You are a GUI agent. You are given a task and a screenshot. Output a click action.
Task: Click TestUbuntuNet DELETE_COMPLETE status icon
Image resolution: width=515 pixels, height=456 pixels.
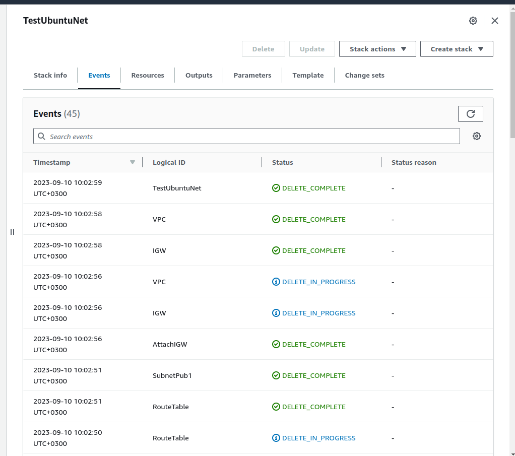(x=276, y=188)
